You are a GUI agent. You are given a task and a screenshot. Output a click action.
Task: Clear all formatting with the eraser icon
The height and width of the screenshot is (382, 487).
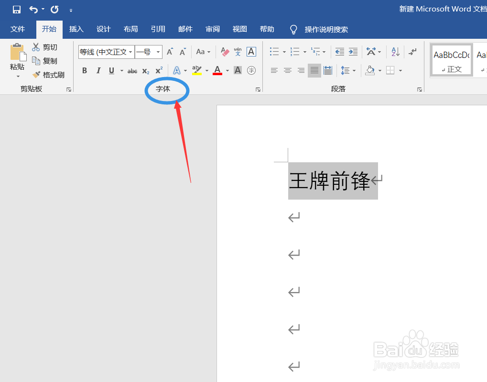pos(225,52)
